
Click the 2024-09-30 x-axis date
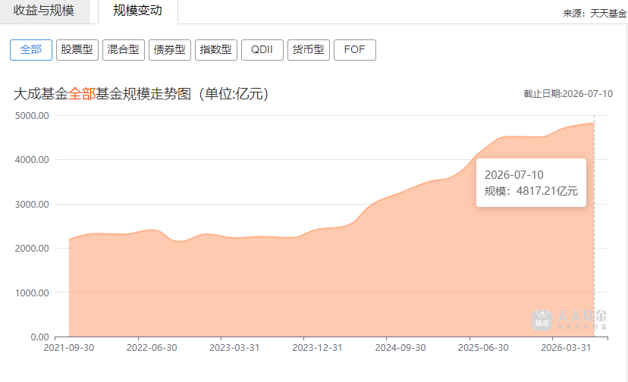click(x=400, y=348)
